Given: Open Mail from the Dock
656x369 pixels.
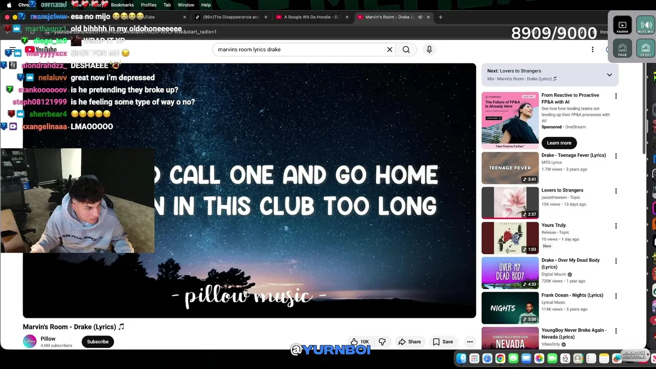Looking at the screenshot, I should coord(526,359).
